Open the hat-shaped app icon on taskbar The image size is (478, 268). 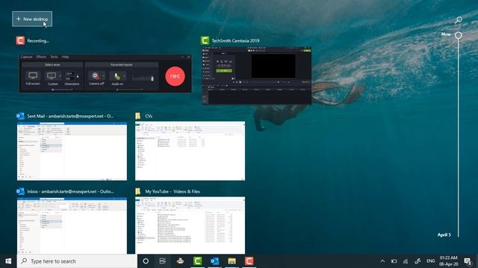point(180,261)
